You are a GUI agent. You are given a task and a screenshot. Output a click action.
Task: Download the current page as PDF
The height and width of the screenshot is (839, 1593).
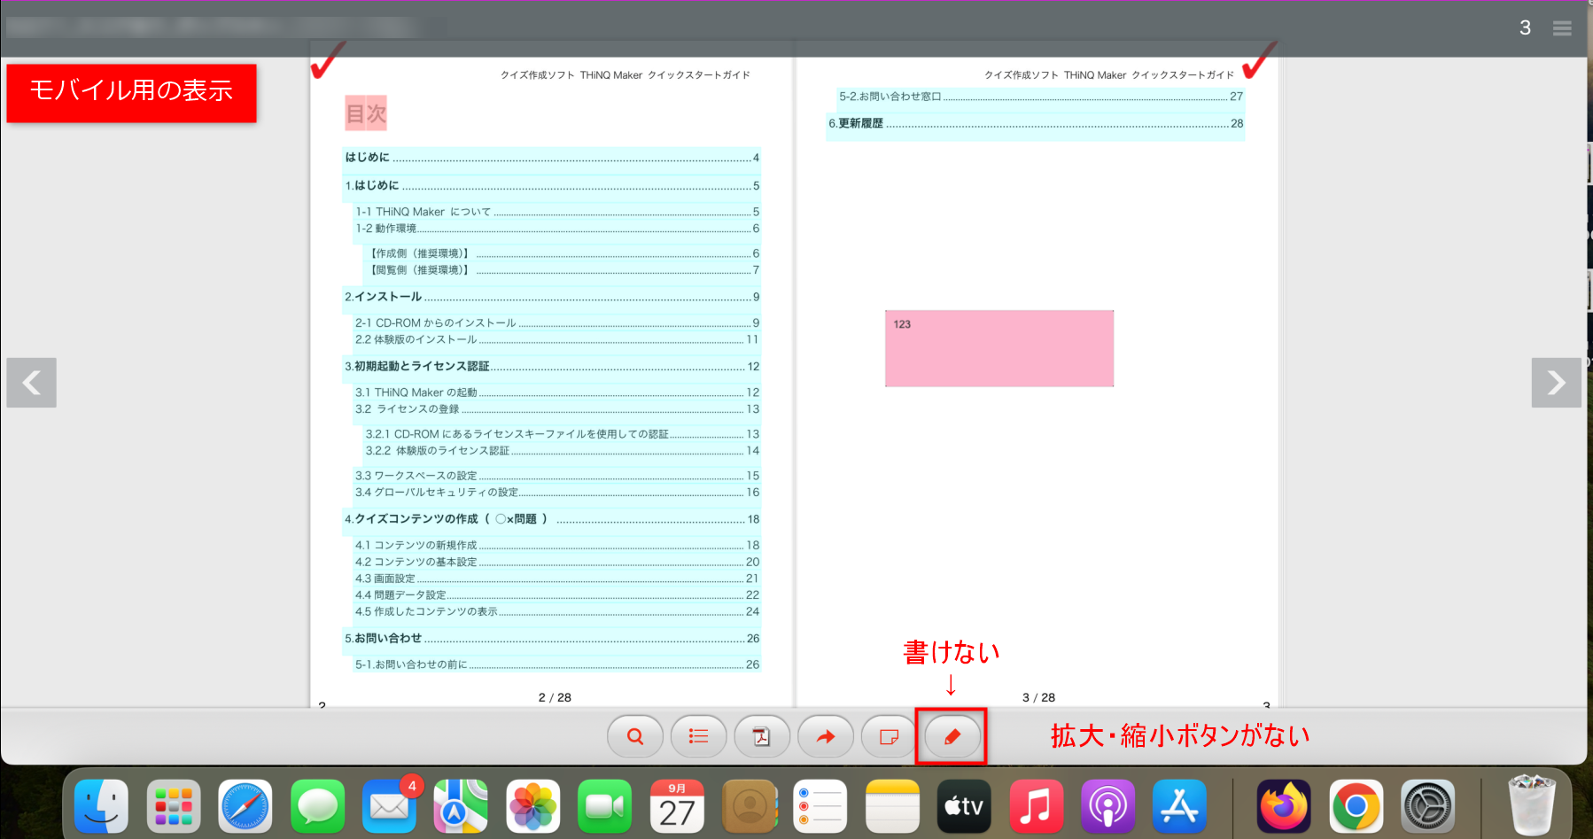coord(762,736)
